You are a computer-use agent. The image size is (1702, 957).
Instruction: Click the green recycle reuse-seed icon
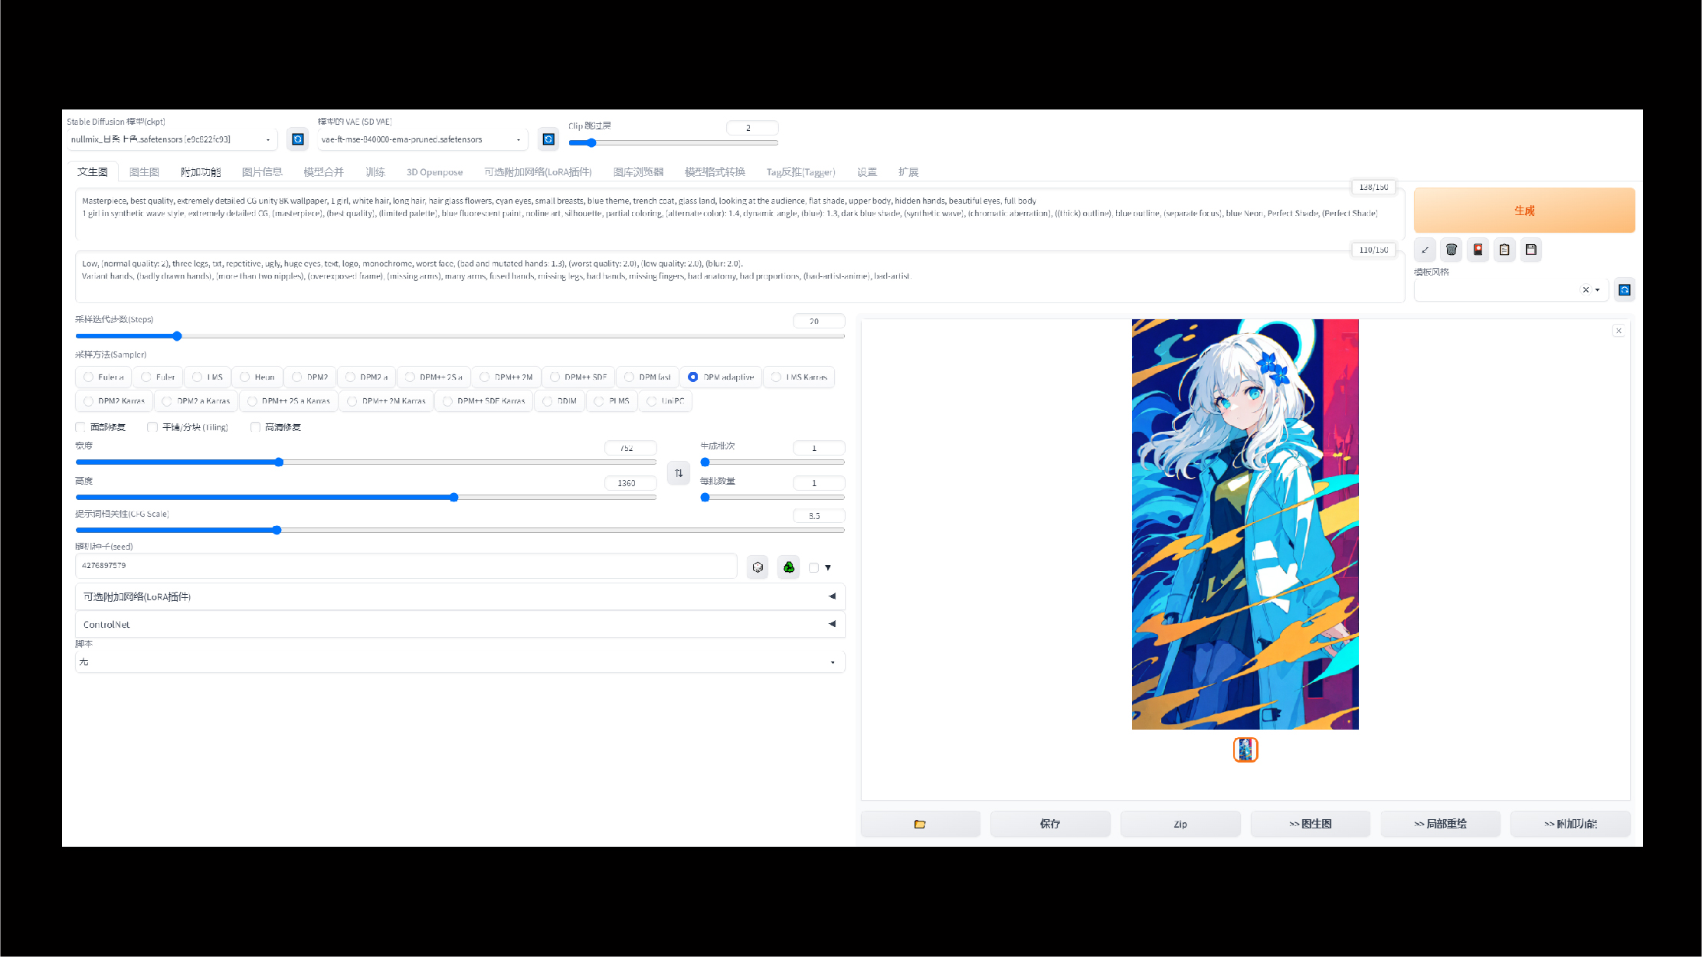pos(788,567)
